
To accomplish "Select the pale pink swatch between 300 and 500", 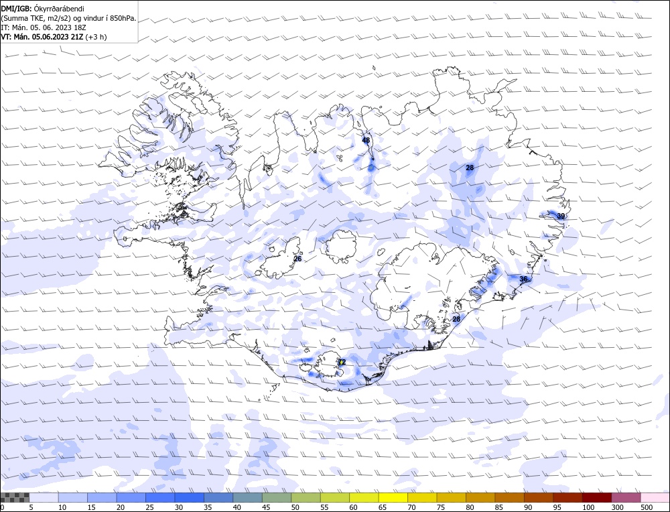I will coord(654,497).
